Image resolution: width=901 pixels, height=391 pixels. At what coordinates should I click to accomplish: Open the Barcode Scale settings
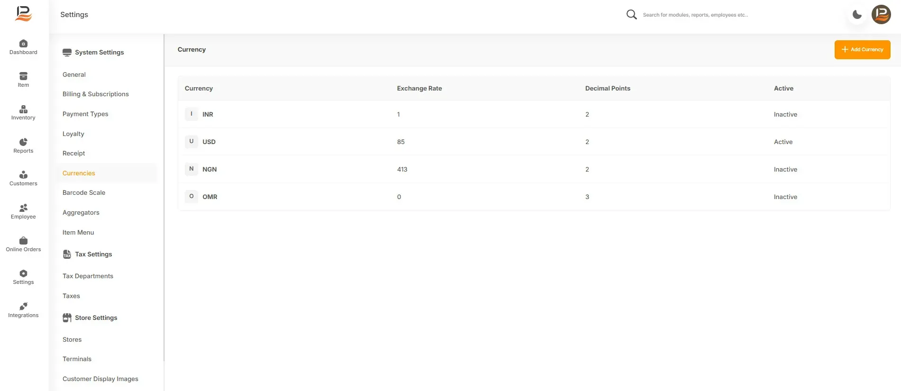pyautogui.click(x=84, y=193)
